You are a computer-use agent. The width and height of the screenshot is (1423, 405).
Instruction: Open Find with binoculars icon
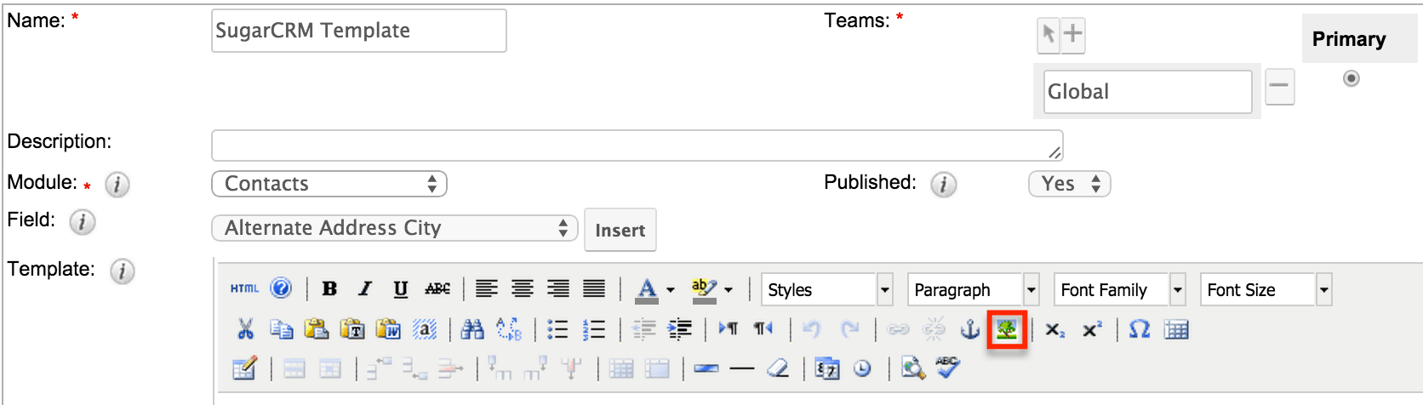472,329
